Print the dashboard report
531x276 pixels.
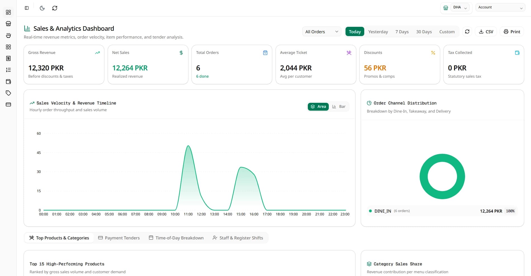coord(512,32)
